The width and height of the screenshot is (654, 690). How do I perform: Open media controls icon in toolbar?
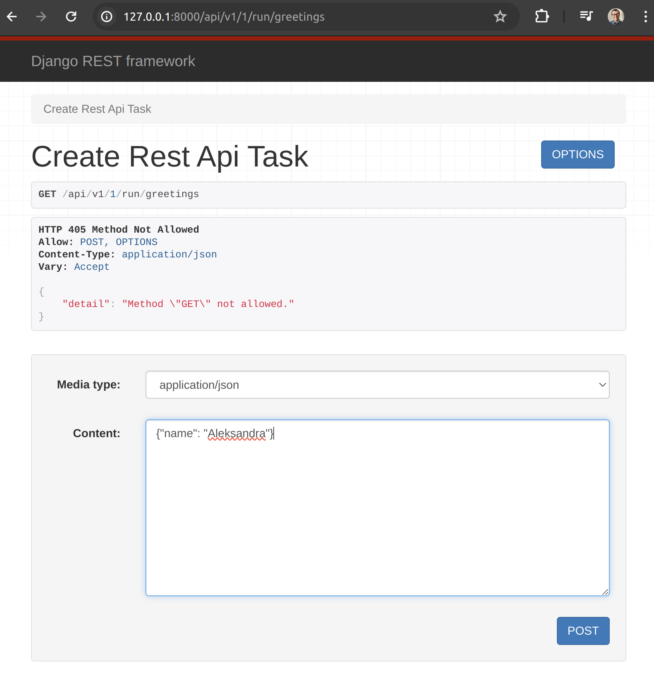(x=586, y=17)
